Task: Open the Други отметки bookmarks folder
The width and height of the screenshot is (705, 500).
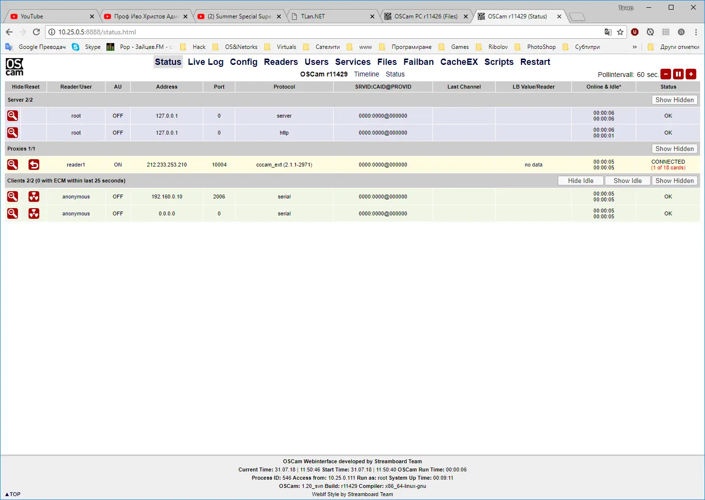Action: 674,47
